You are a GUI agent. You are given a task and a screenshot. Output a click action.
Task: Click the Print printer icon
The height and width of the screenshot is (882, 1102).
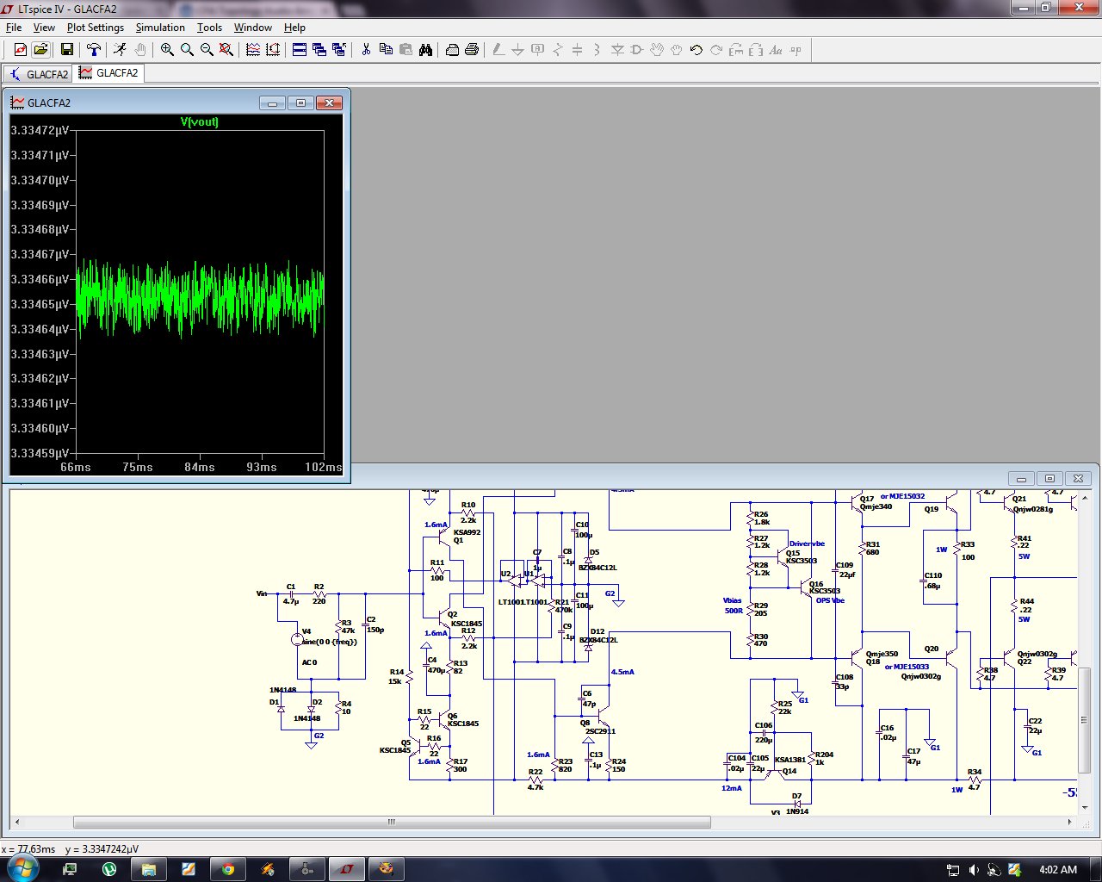[472, 50]
